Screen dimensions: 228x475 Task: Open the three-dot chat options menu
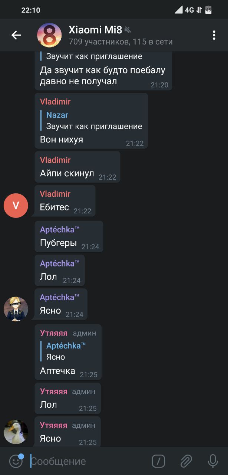coord(214,35)
